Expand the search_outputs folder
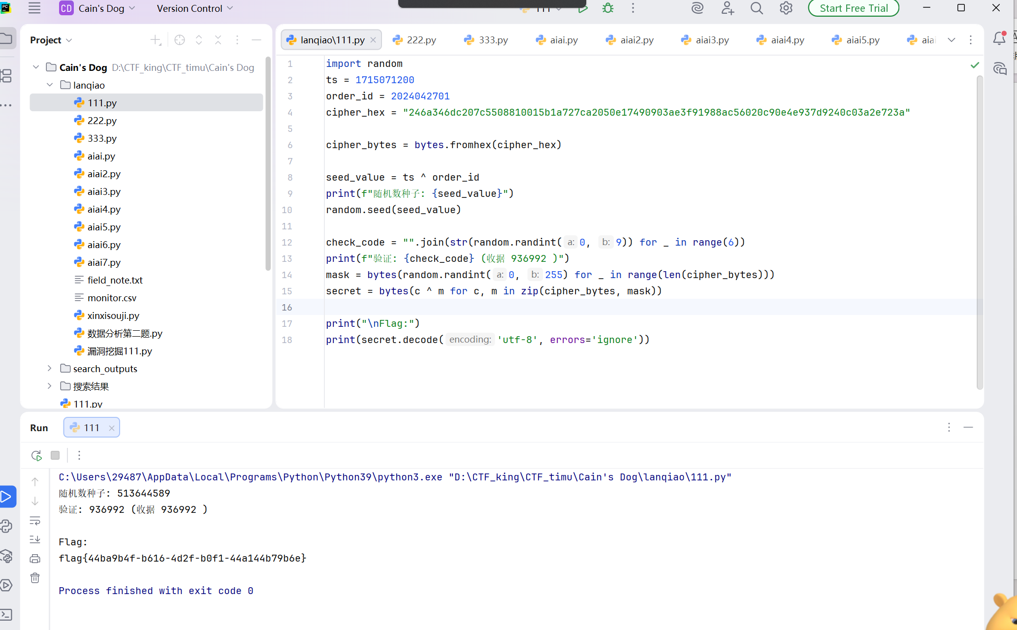 [x=49, y=368]
